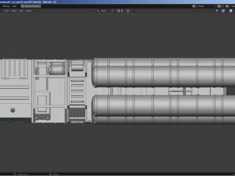Open the editor mode dropdown arrow at left
The width and height of the screenshot is (235, 176).
pyautogui.click(x=1, y=11)
